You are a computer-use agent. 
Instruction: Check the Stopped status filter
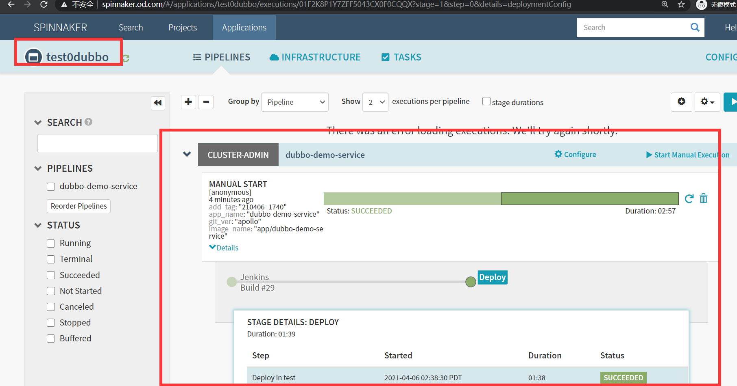(x=51, y=323)
